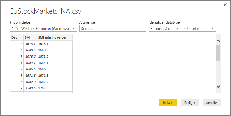Viewport: 231px width, 116px height.
Task: Click Day cell with value 8
Action: coord(17,88)
